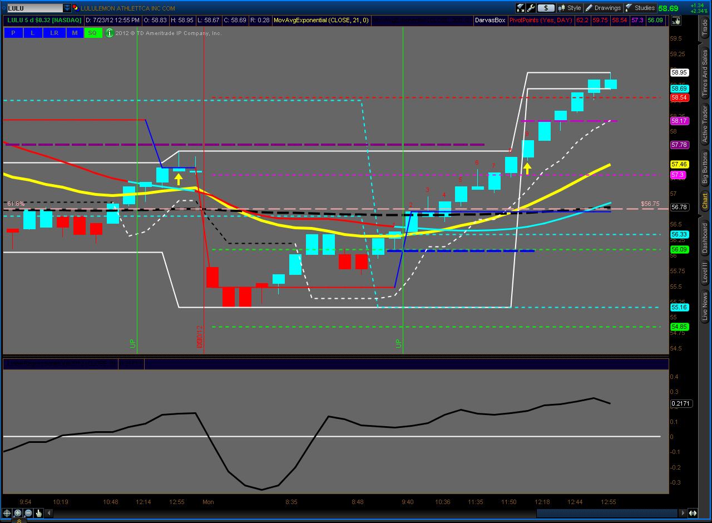Click the LULU symbol input field
This screenshot has width=712, height=523.
34,8
